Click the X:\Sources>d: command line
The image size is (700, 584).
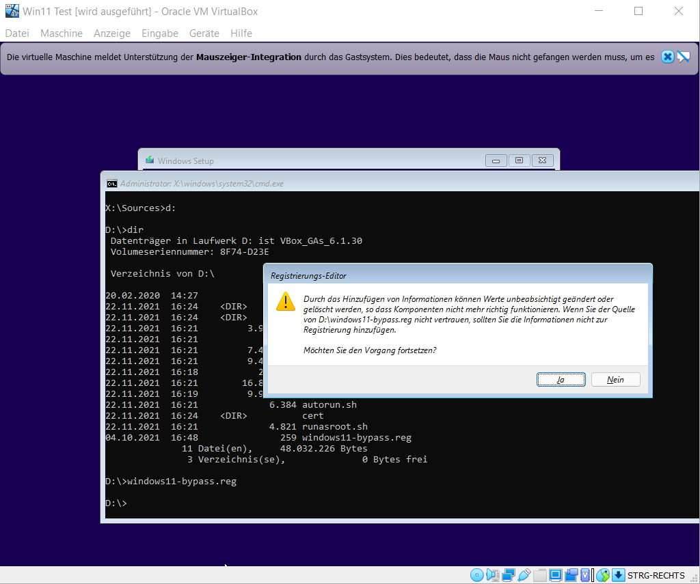click(x=141, y=208)
